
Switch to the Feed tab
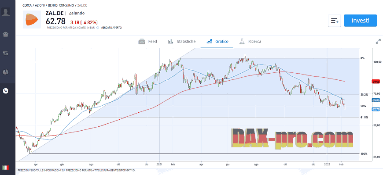point(148,41)
